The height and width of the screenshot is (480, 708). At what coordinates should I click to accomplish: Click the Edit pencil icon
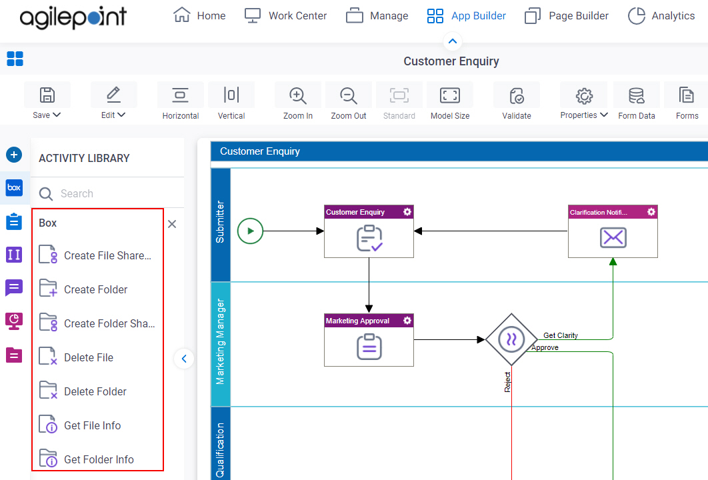click(x=113, y=95)
